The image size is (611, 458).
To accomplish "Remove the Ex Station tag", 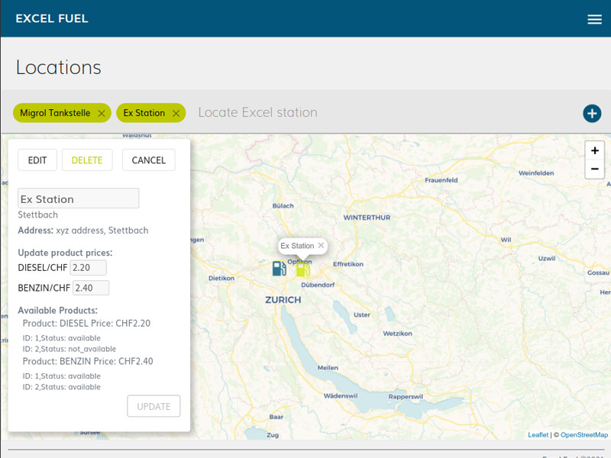I will [176, 113].
